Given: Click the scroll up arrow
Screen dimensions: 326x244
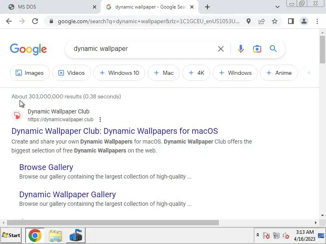Looking at the screenshot, I should tap(322, 33).
